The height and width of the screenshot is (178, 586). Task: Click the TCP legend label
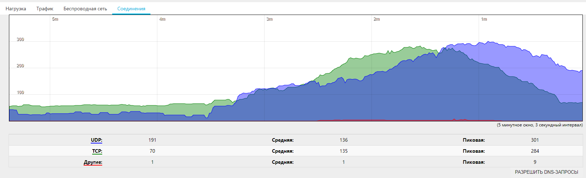click(97, 151)
